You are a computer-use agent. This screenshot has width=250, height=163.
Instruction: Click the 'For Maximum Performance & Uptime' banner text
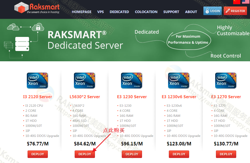[188, 39]
